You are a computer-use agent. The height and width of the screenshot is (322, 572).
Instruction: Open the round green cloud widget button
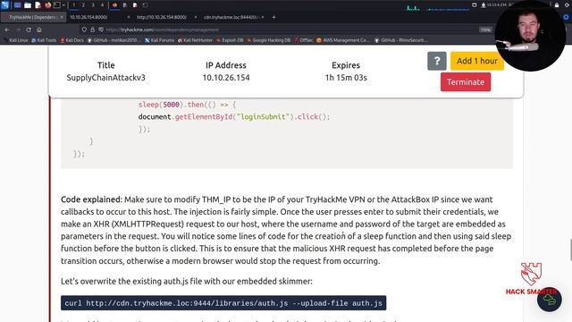pos(549,300)
